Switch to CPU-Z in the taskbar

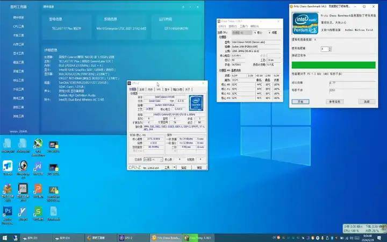[x=133, y=238]
